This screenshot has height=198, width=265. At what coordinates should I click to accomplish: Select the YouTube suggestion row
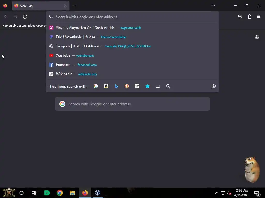132,55
